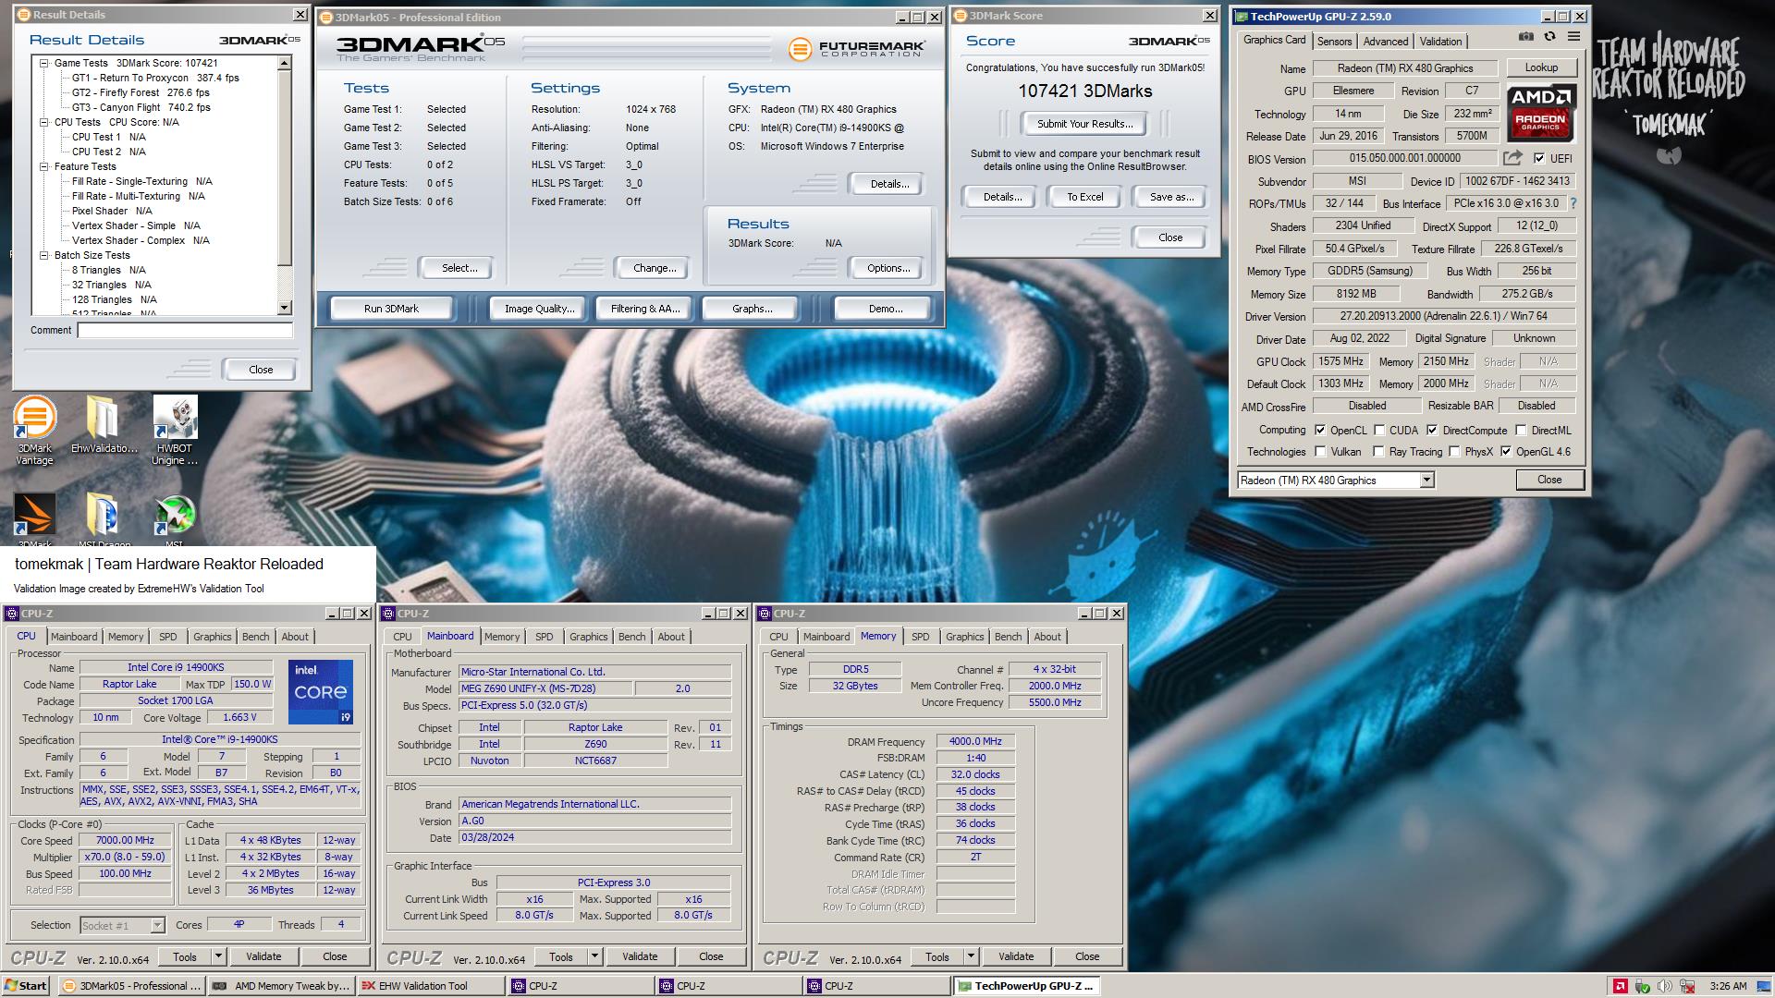Screen dimensions: 1775x998
Task: Click the Lookup button in GPU-Z
Action: pos(1541,67)
